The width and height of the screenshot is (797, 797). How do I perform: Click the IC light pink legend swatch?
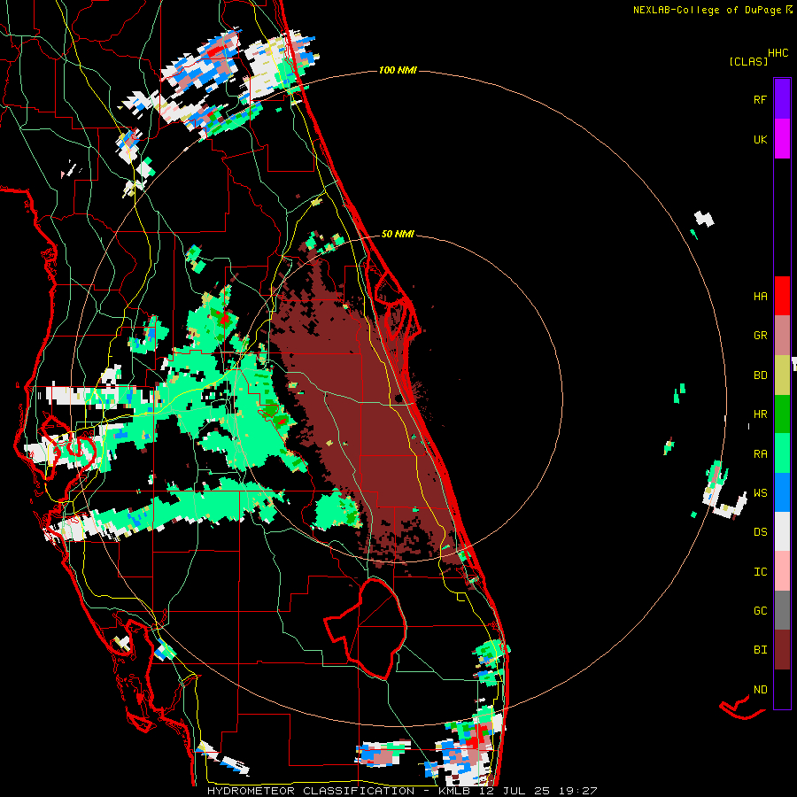(x=782, y=571)
